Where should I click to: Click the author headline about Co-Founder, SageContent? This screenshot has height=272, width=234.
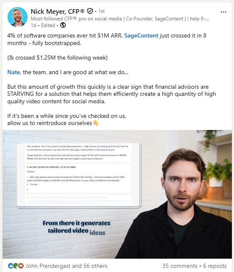tap(120, 19)
